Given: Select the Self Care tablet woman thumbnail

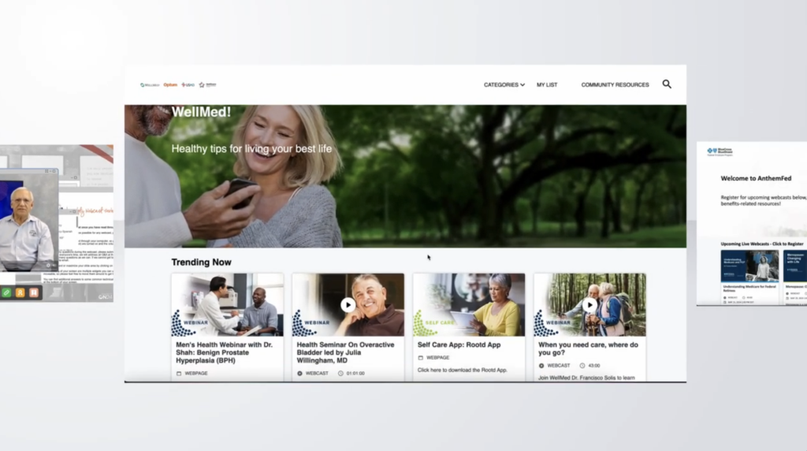Looking at the screenshot, I should click(x=469, y=305).
